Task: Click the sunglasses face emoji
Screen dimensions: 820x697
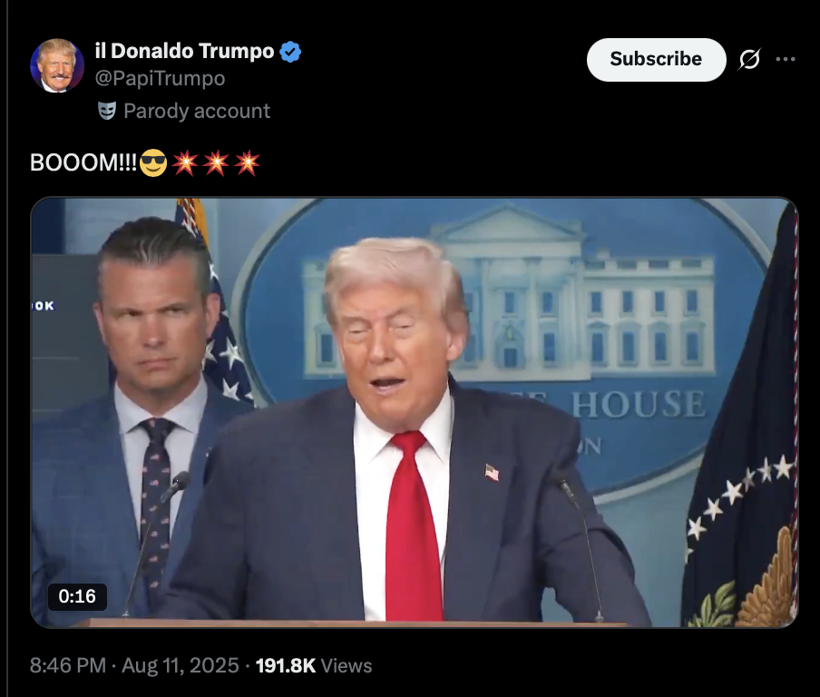Action: coord(153,162)
